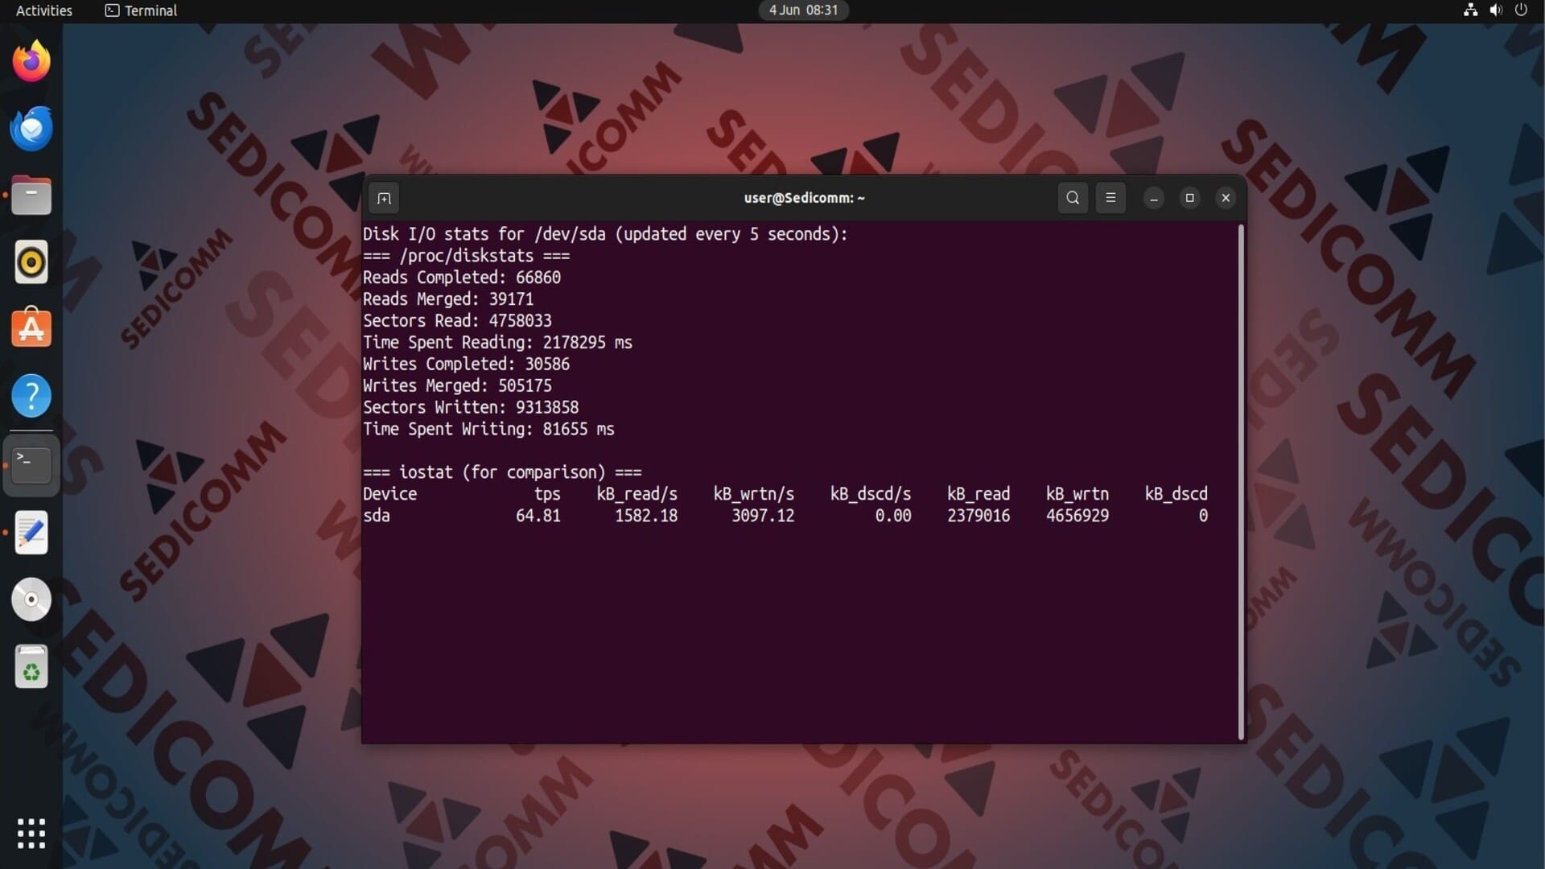Click the disc drive icon in dock
The image size is (1545, 869).
click(31, 599)
